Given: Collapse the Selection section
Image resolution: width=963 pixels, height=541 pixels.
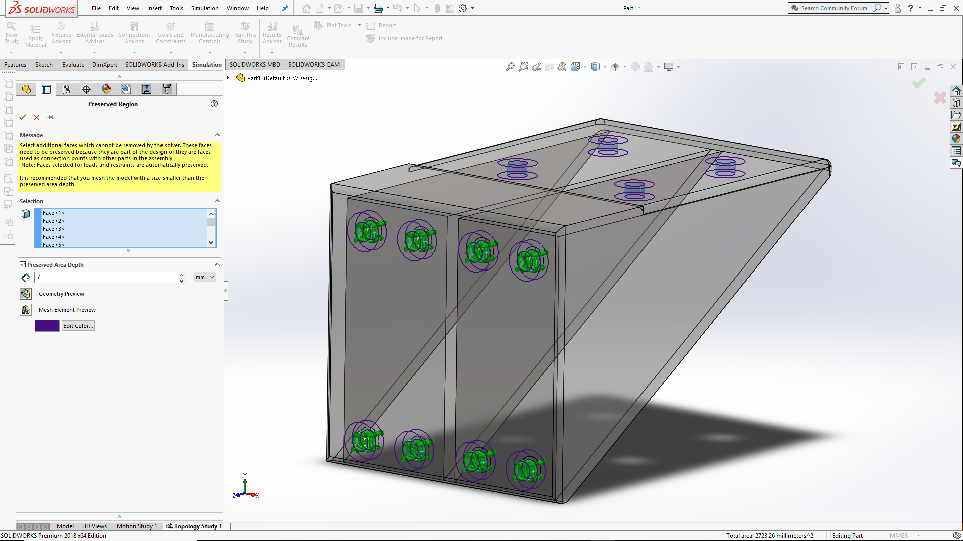Looking at the screenshot, I should (x=217, y=201).
